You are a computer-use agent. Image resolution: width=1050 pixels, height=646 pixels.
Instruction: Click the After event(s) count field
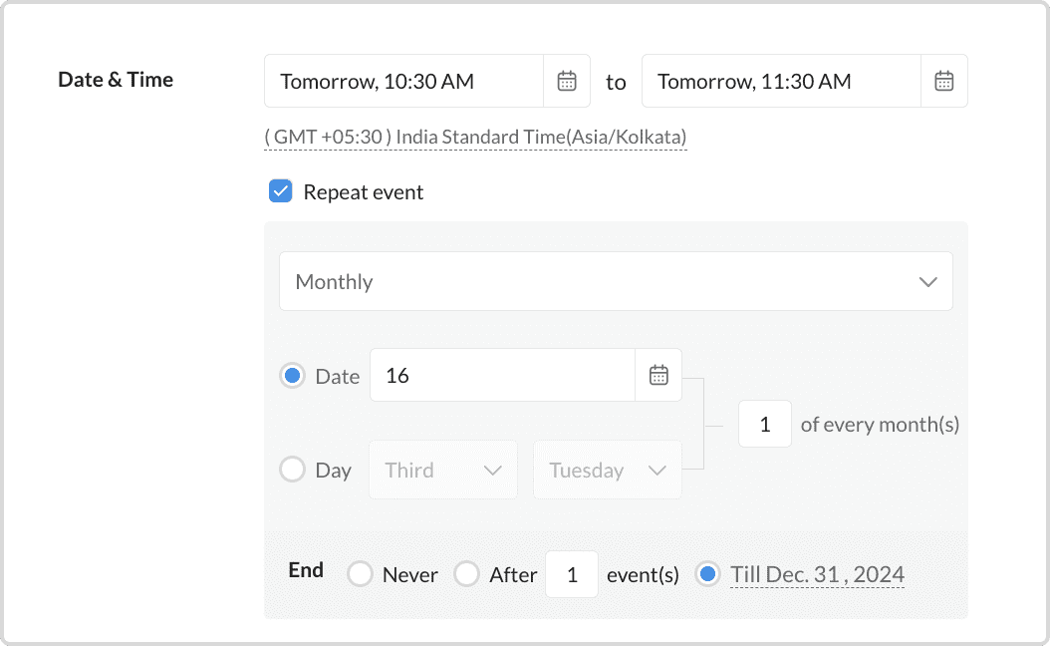572,574
